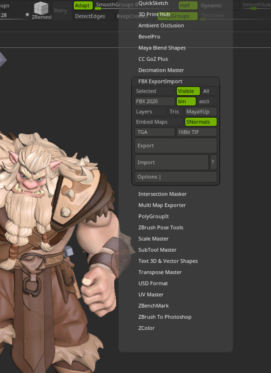Toggle the SNormals option off
The width and height of the screenshot is (271, 373).
click(201, 122)
